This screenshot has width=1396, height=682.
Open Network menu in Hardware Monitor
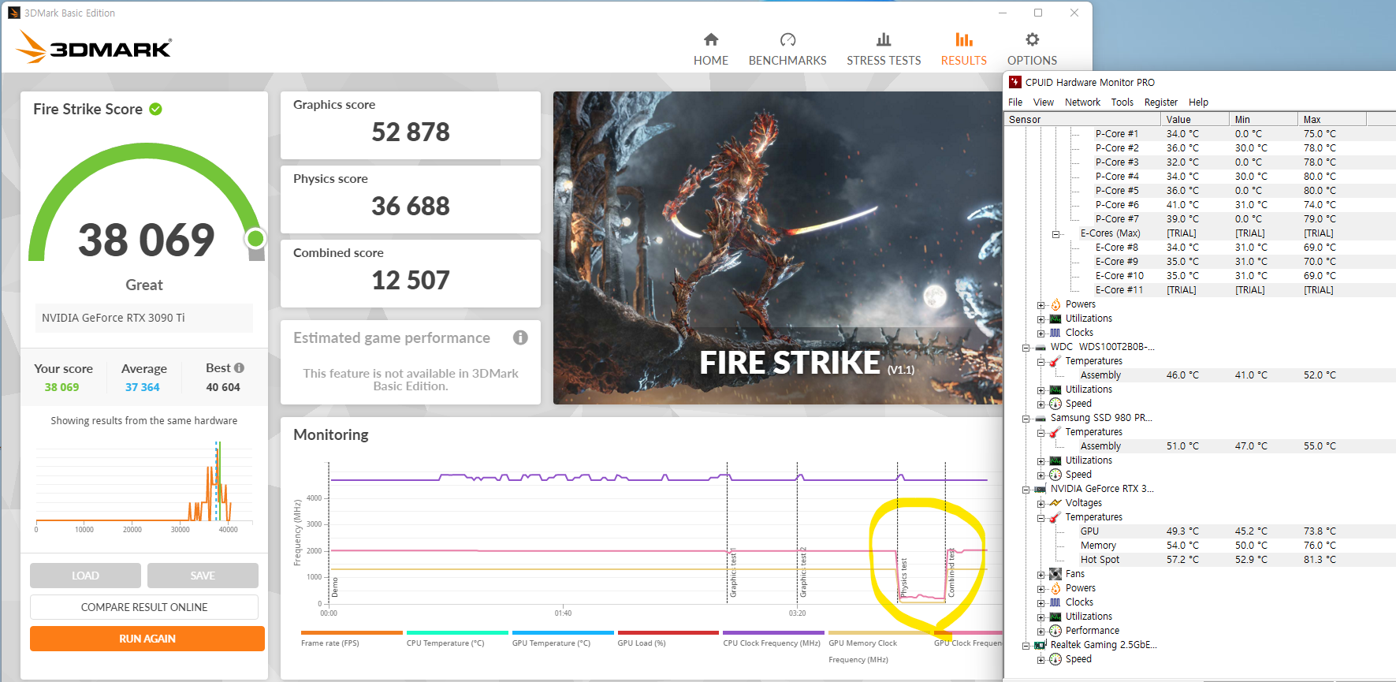1082,102
